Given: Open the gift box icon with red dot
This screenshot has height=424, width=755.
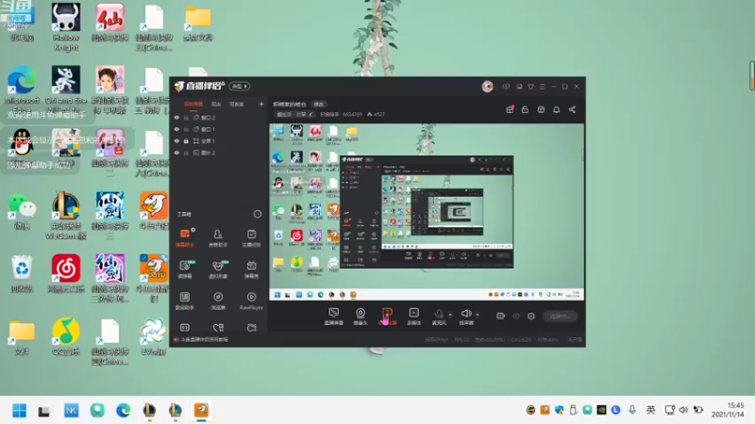Looking at the screenshot, I should (x=510, y=109).
